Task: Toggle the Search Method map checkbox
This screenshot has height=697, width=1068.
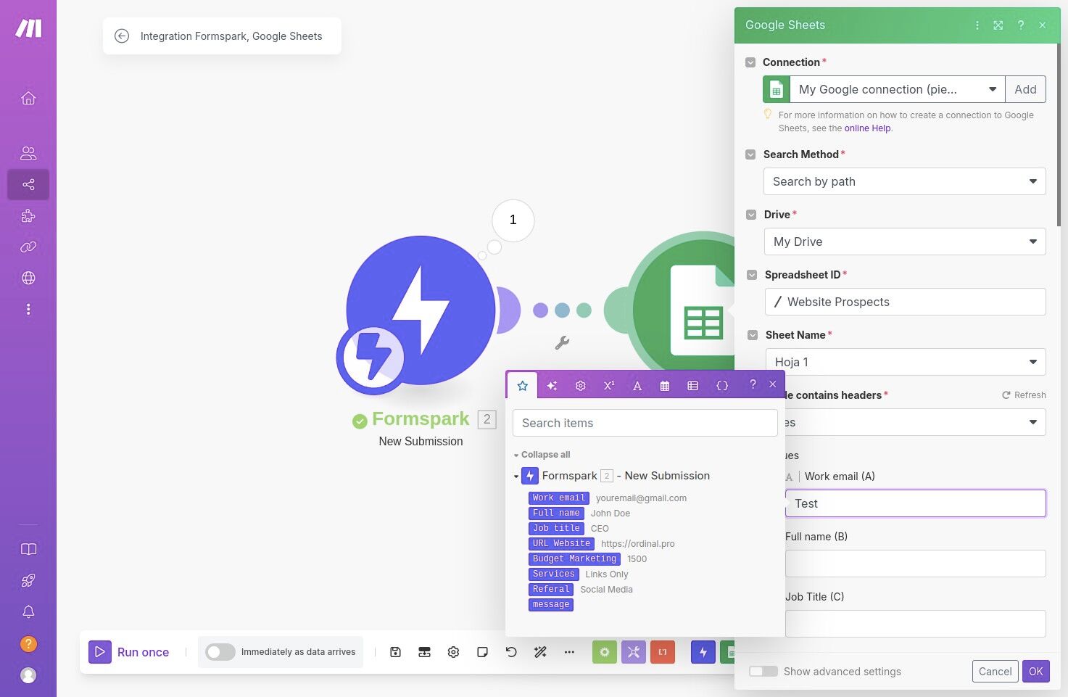Action: pos(750,154)
